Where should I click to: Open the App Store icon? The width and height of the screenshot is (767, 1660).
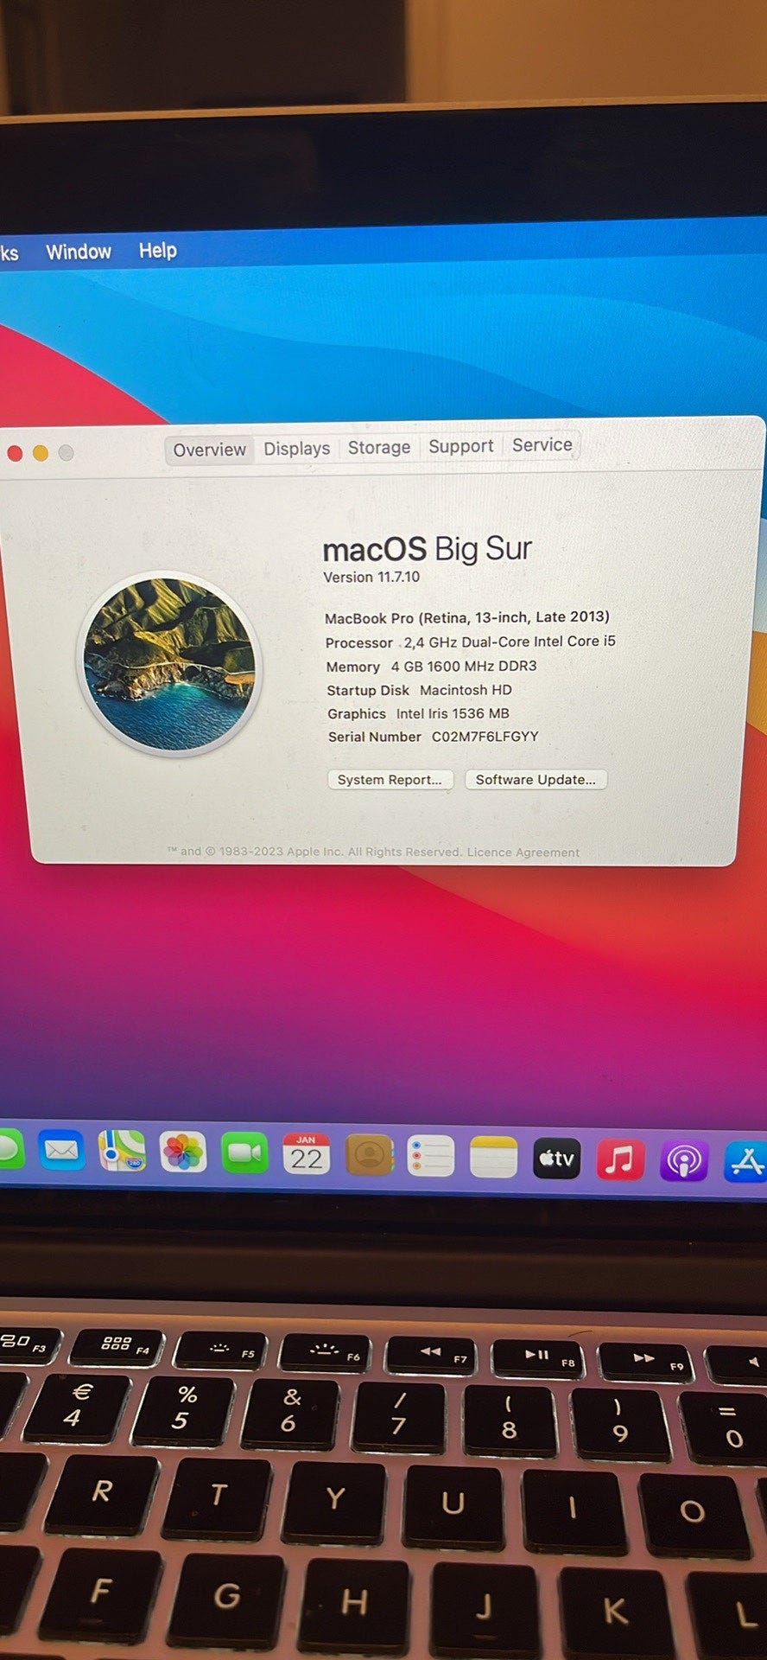(x=745, y=1162)
